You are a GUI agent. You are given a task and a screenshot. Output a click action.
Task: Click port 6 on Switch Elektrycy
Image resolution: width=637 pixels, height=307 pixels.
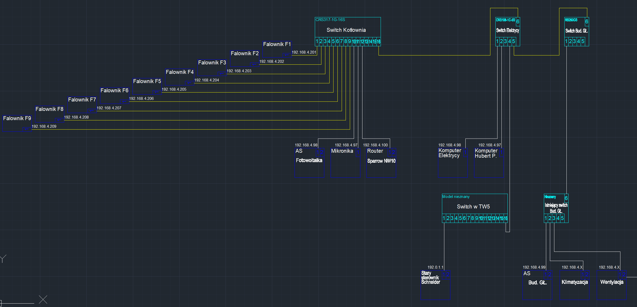coord(517,22)
